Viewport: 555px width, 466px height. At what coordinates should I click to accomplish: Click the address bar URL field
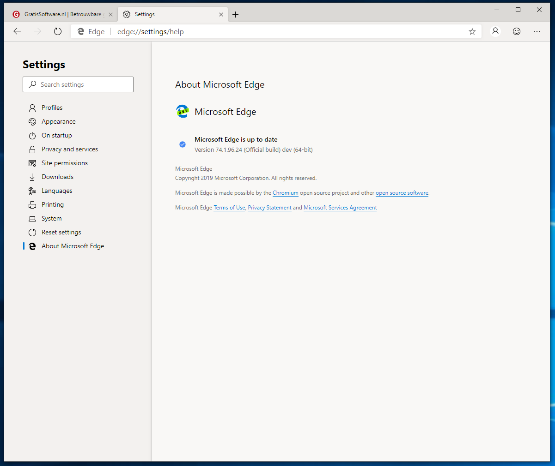click(x=277, y=31)
